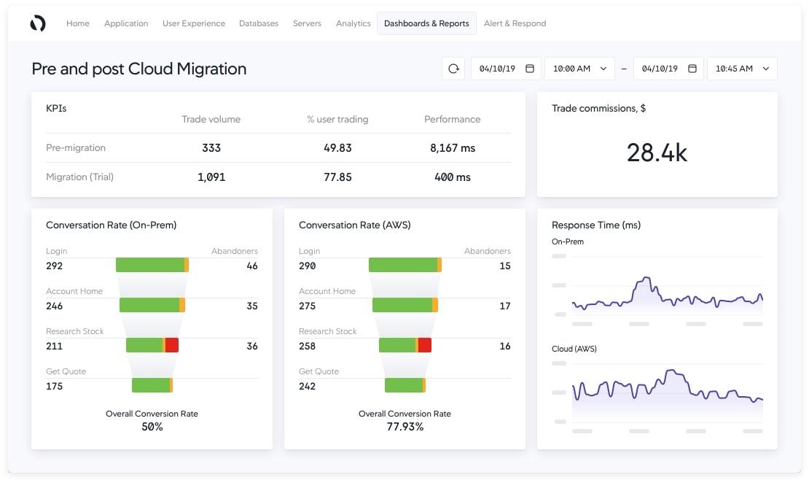Click the start date 04/10/19 field
Screen dimensions: 809x483
(497, 69)
